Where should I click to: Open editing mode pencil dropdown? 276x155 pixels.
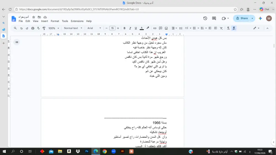click(256, 28)
